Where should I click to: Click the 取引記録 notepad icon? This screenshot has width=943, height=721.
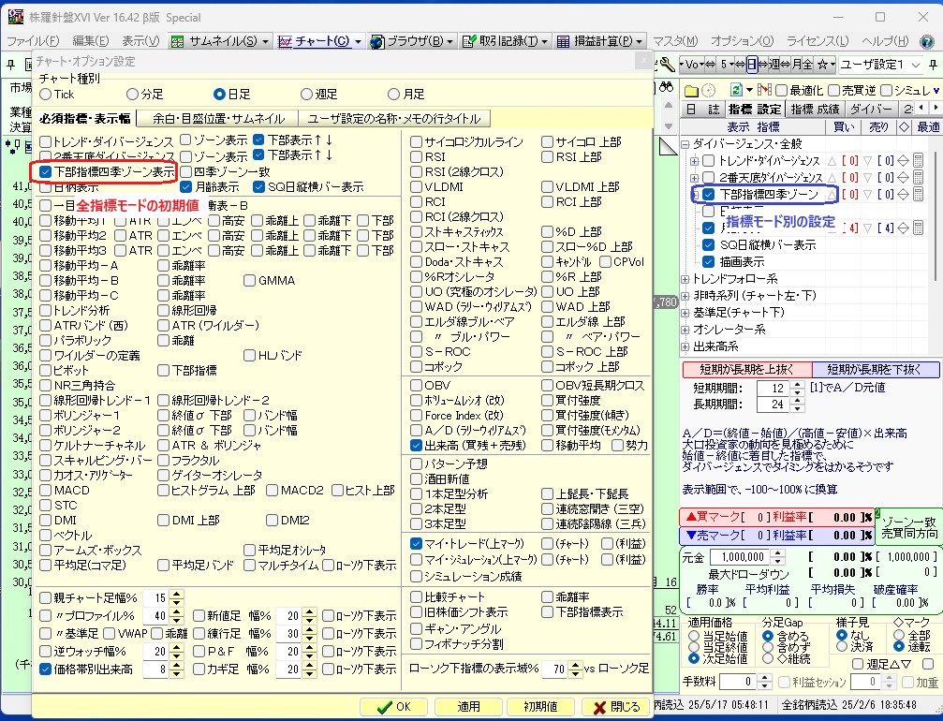[469, 41]
